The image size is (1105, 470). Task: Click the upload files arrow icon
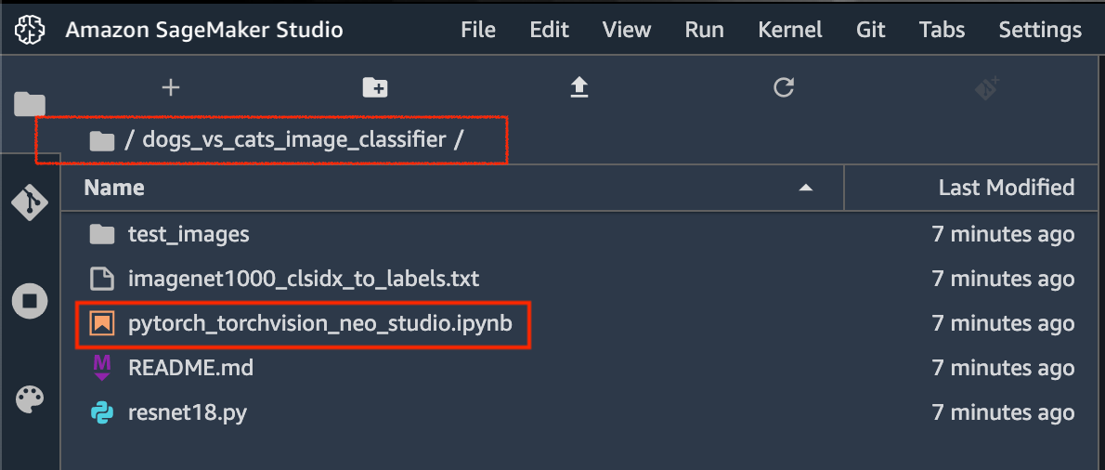pyautogui.click(x=579, y=87)
